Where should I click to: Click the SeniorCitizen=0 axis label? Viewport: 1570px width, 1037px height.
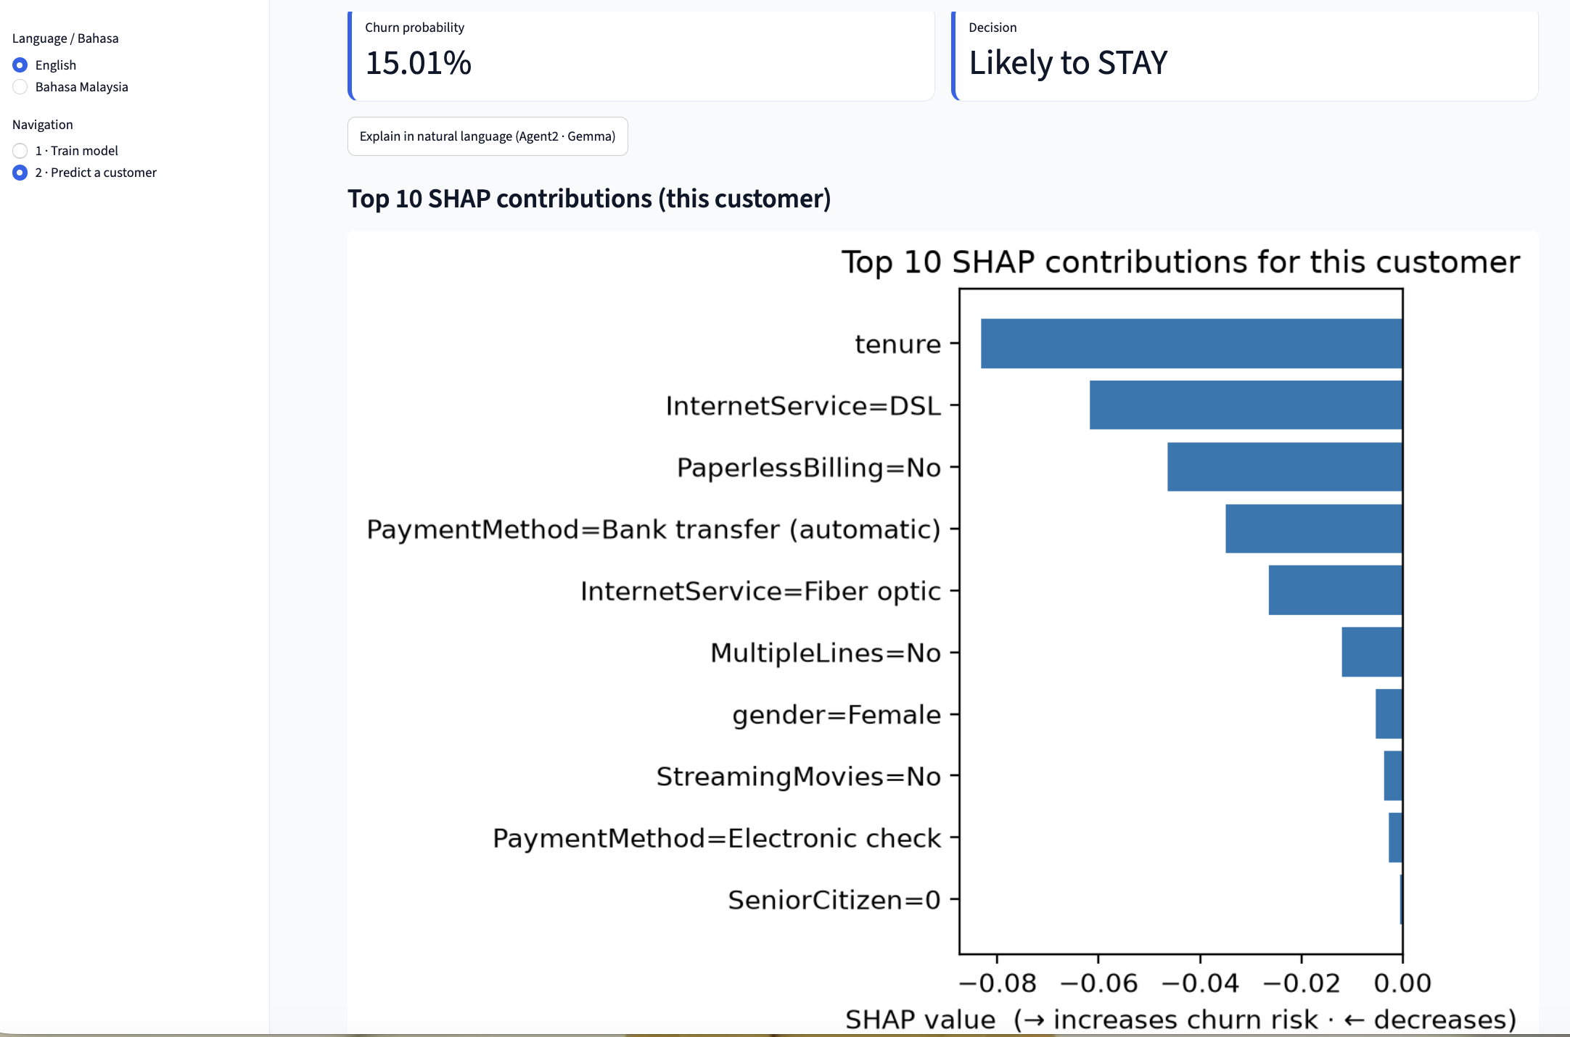[x=834, y=900]
